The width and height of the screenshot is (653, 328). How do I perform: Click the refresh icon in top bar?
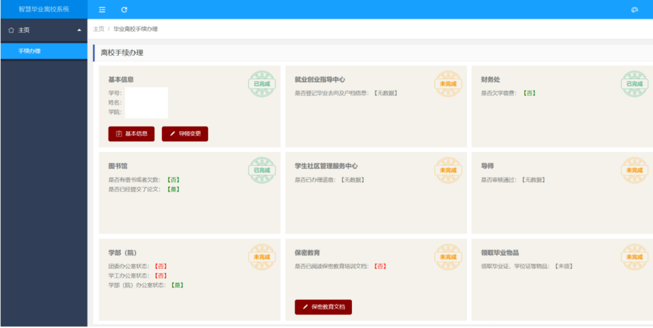coord(124,10)
